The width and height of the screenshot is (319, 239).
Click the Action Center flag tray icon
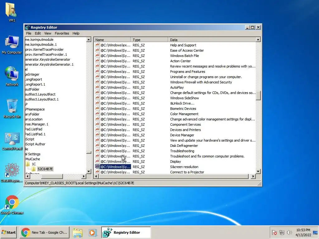pos(274,232)
